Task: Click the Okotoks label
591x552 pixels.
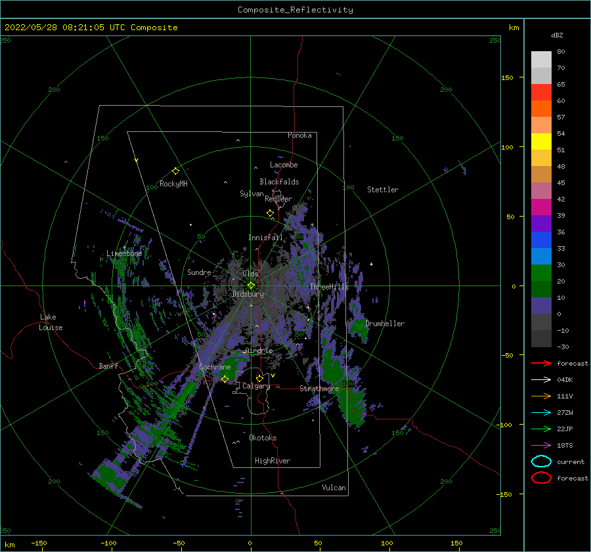Action: [263, 438]
